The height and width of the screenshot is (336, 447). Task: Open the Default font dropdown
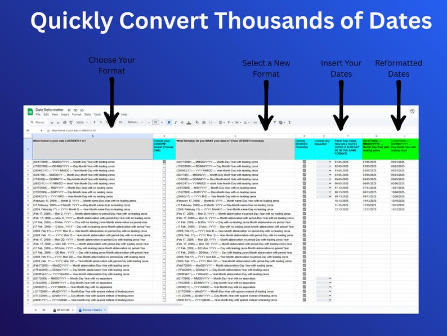click(135, 122)
